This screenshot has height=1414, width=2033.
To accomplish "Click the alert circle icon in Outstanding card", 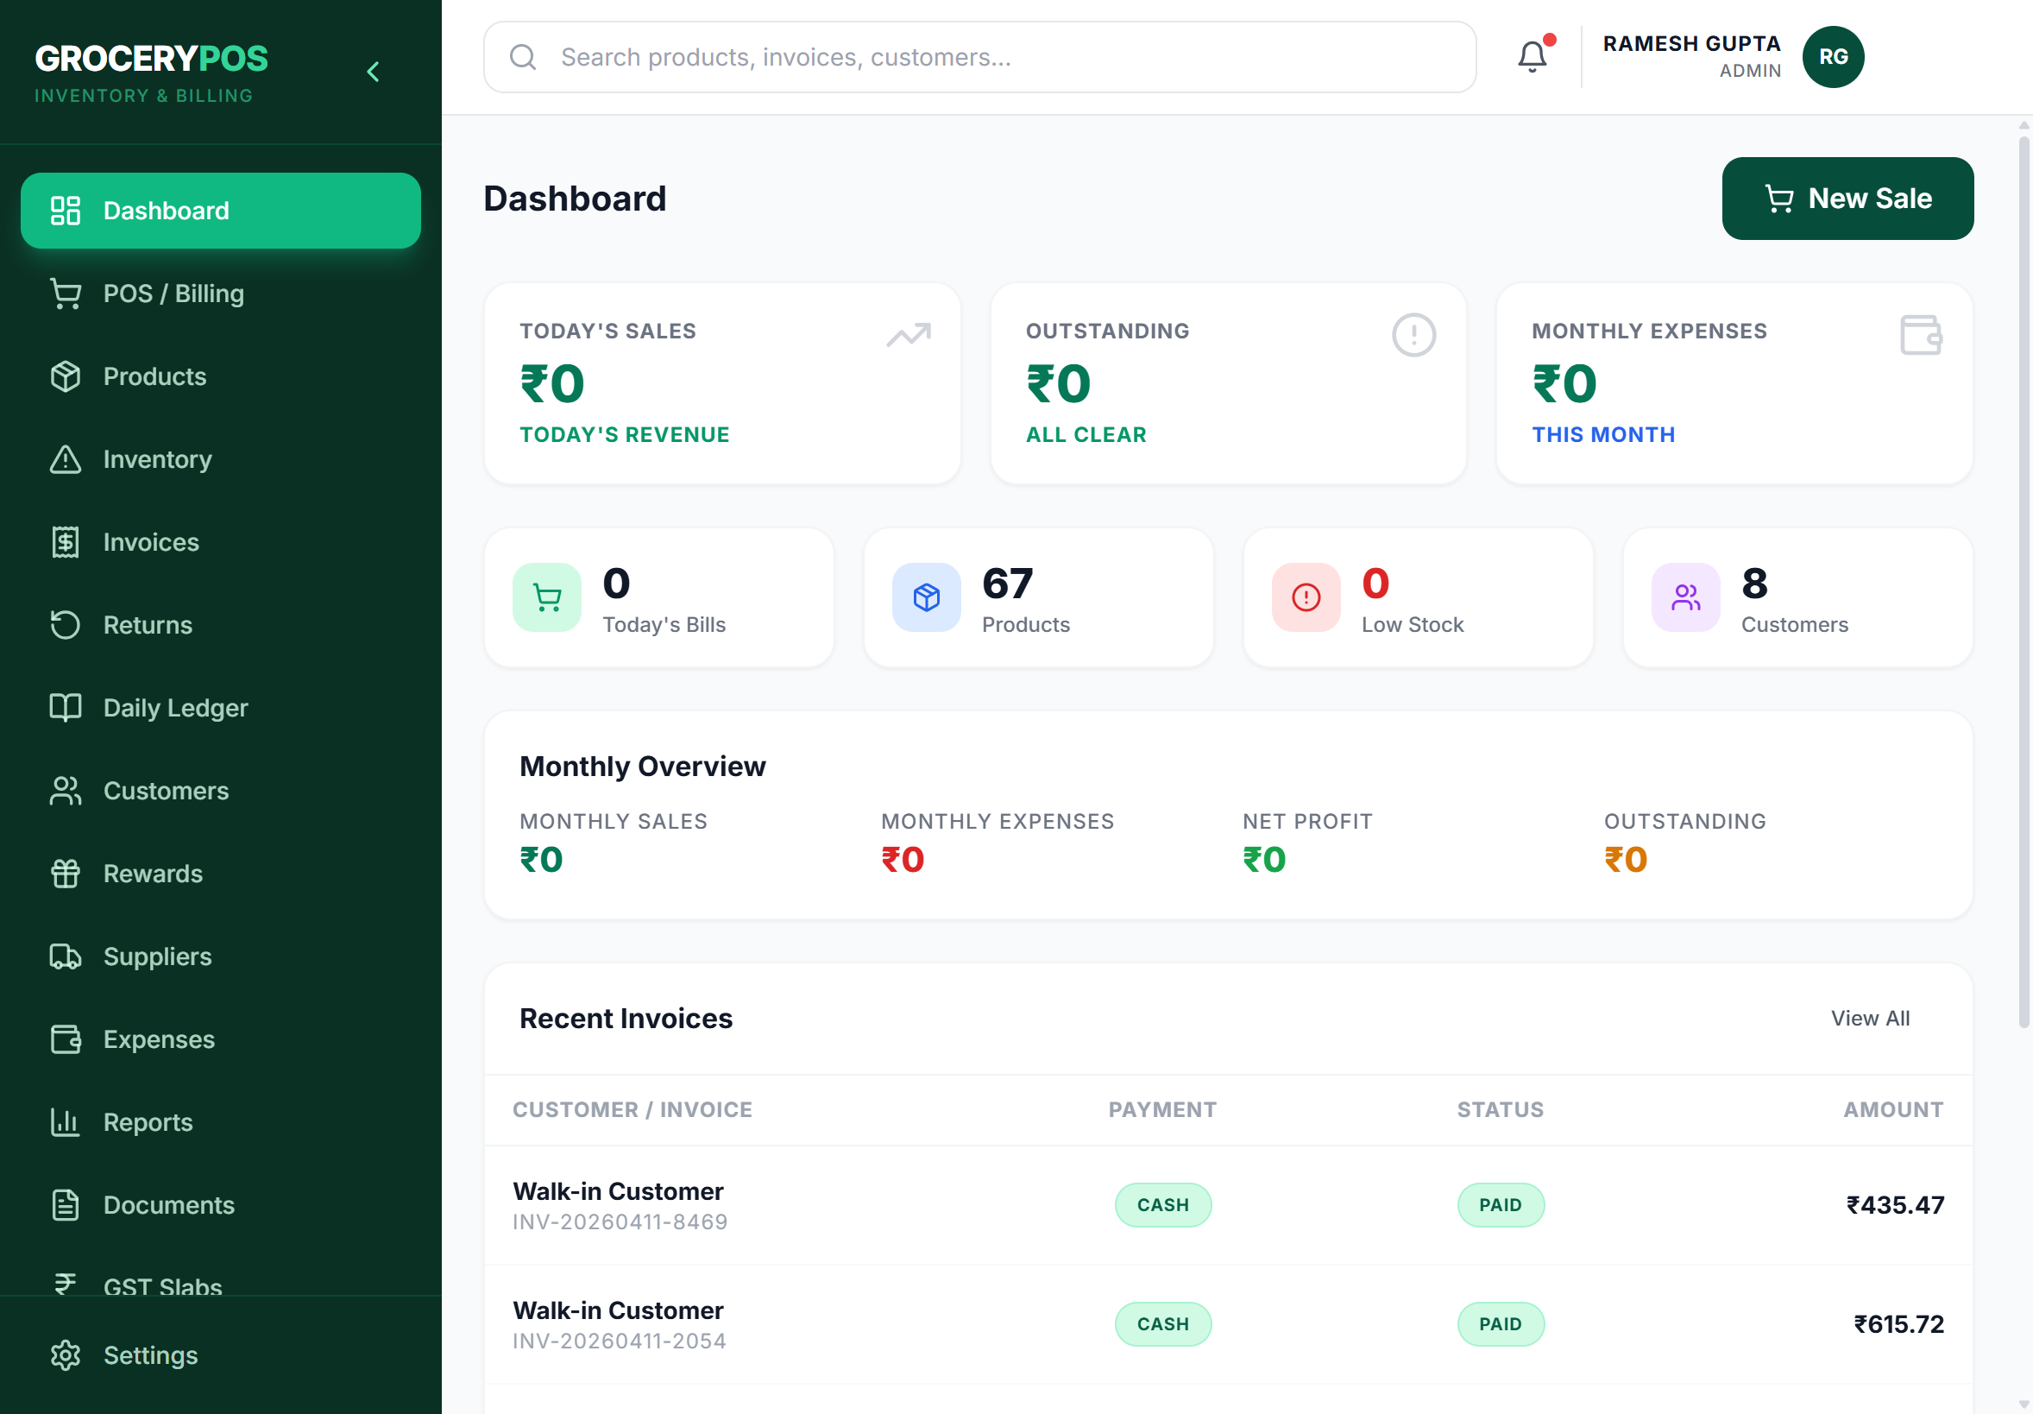I will pyautogui.click(x=1413, y=335).
